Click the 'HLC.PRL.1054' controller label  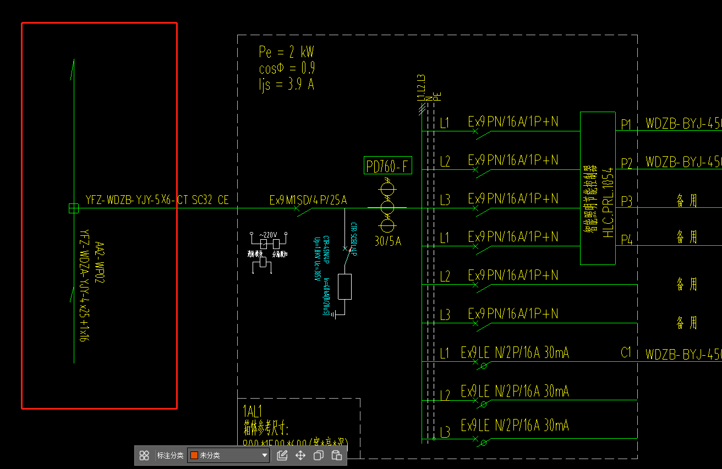[x=608, y=202]
